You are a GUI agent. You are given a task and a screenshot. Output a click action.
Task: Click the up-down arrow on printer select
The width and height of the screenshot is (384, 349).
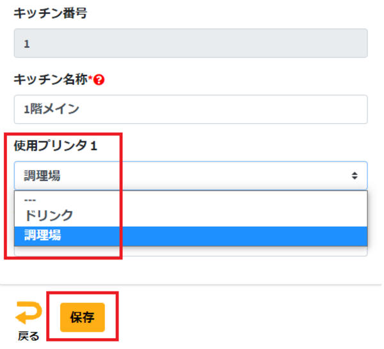coord(355,176)
